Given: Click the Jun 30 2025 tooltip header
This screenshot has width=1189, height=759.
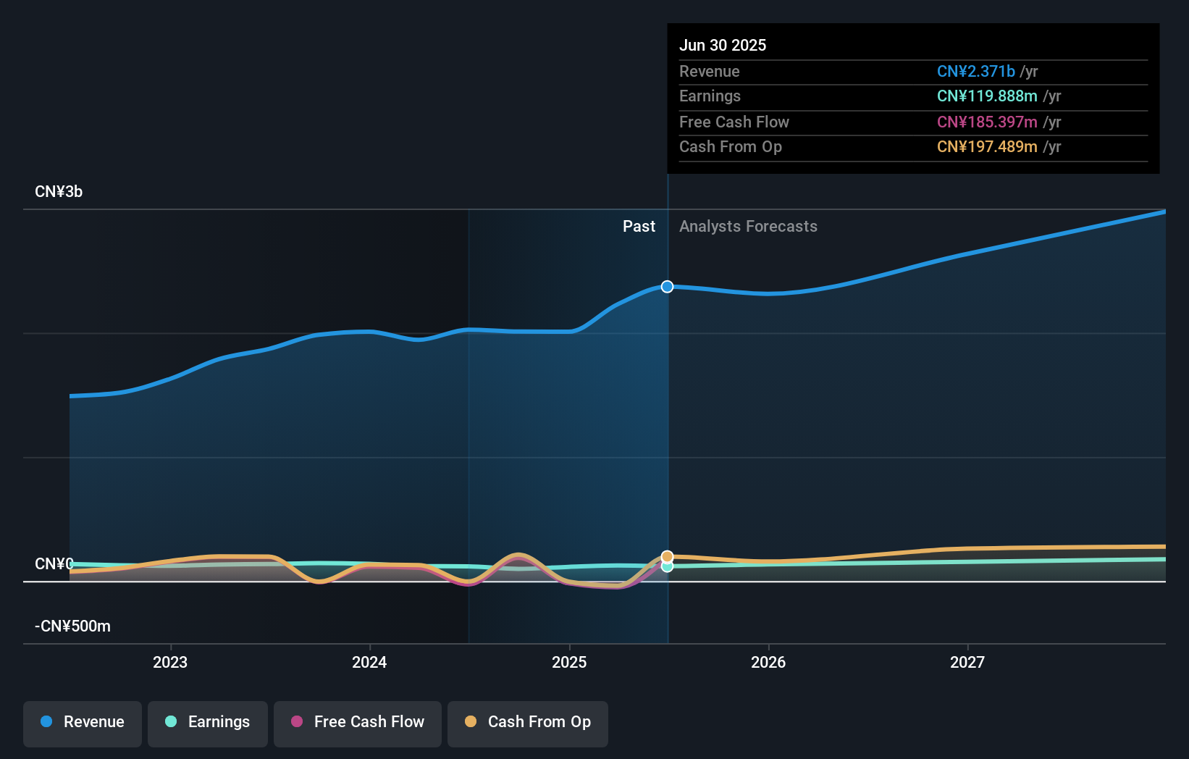Looking at the screenshot, I should click(x=723, y=45).
